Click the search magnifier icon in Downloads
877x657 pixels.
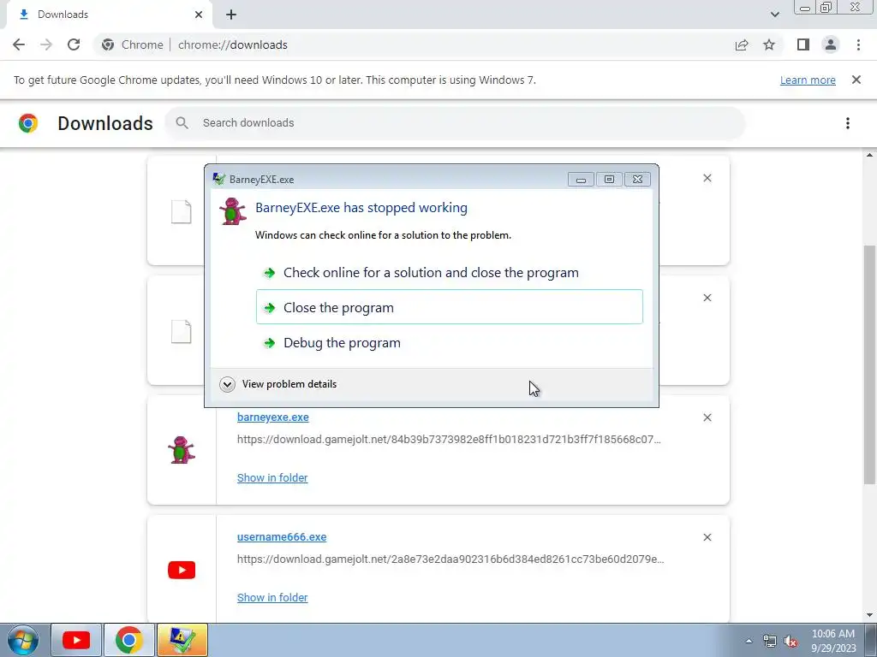[182, 123]
